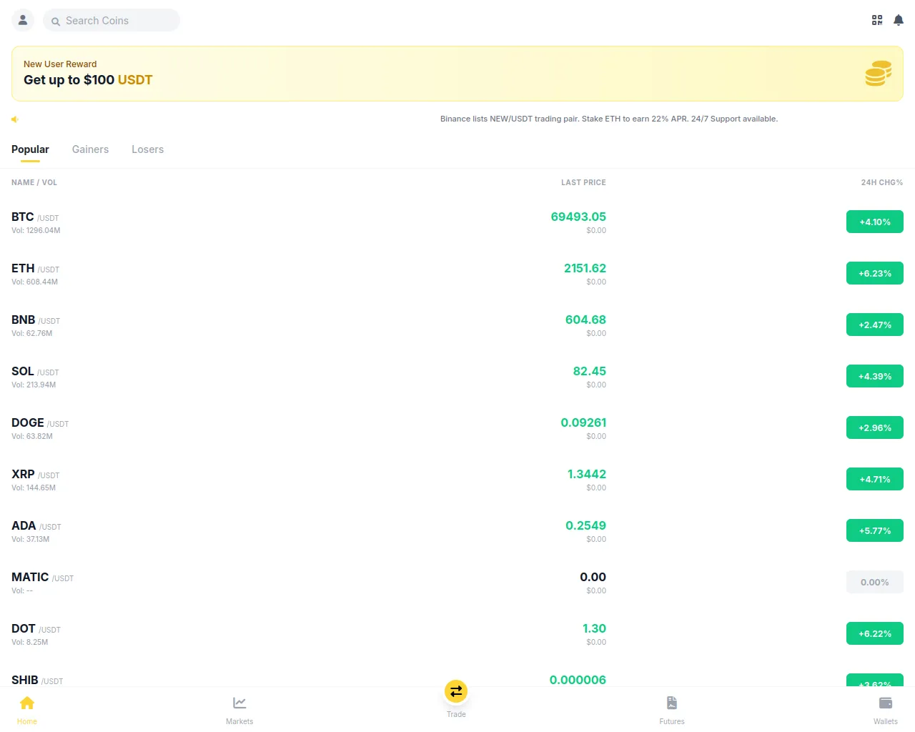915x732 pixels.
Task: Open Futures document icon
Action: [672, 703]
